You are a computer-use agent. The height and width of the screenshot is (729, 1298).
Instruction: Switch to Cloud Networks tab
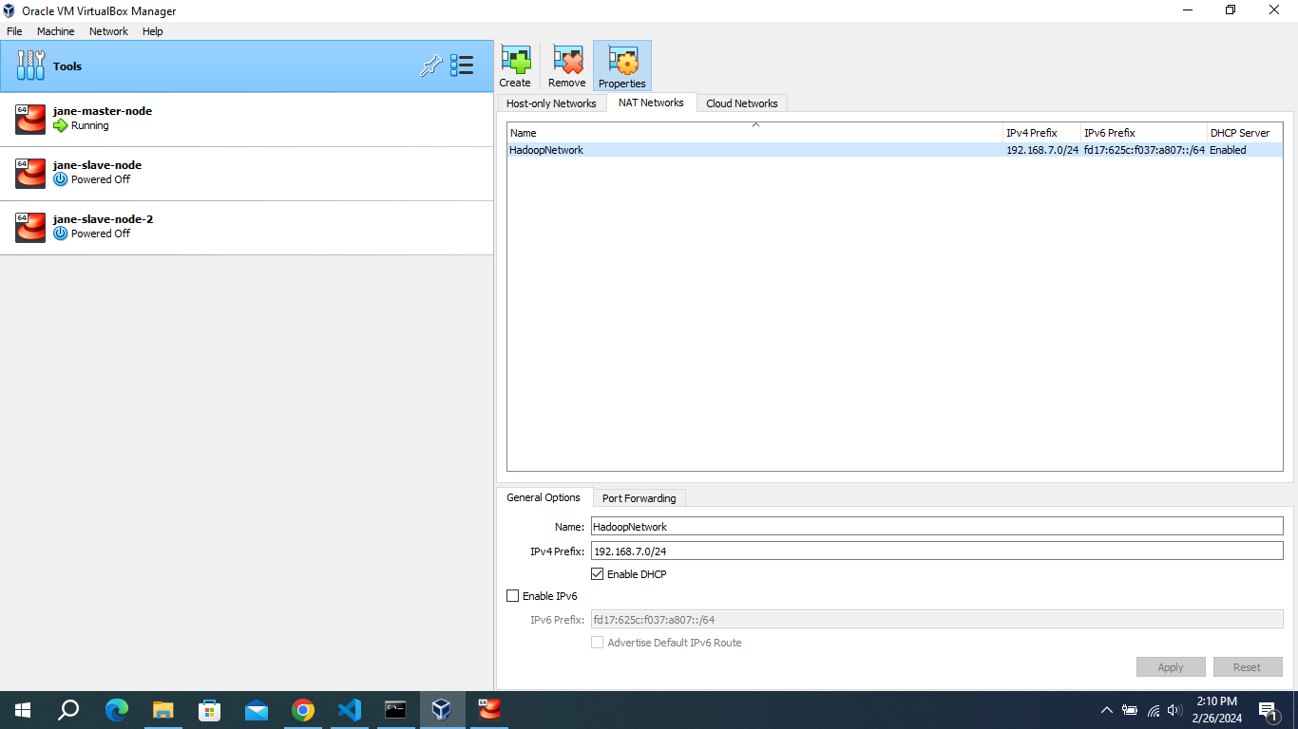coord(742,103)
